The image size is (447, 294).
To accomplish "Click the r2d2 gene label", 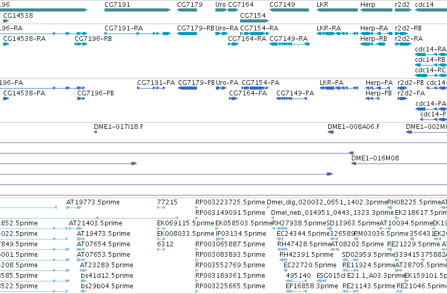I will pos(402,5).
